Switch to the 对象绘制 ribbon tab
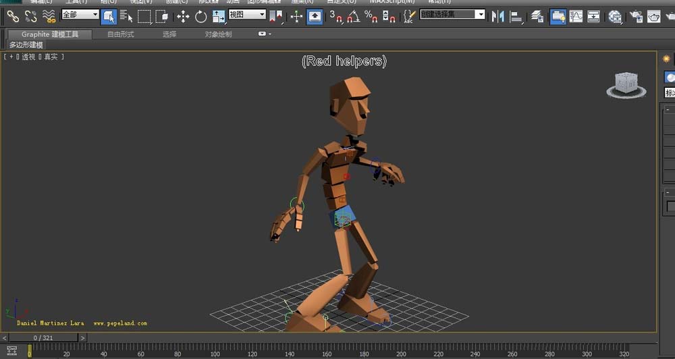This screenshot has width=675, height=359. pyautogui.click(x=218, y=34)
